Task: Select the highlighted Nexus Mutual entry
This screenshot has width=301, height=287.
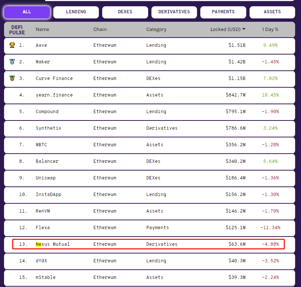Action: 148,244
